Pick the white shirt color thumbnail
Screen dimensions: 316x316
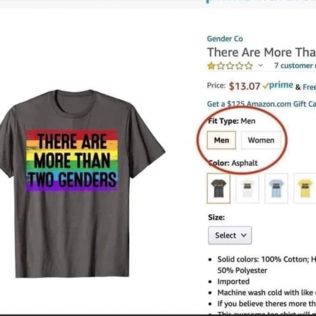(x=247, y=188)
